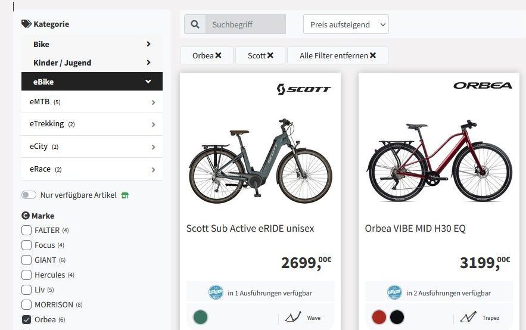Click Alle Filter entfernen button
Image resolution: width=526 pixels, height=330 pixels.
pos(338,55)
